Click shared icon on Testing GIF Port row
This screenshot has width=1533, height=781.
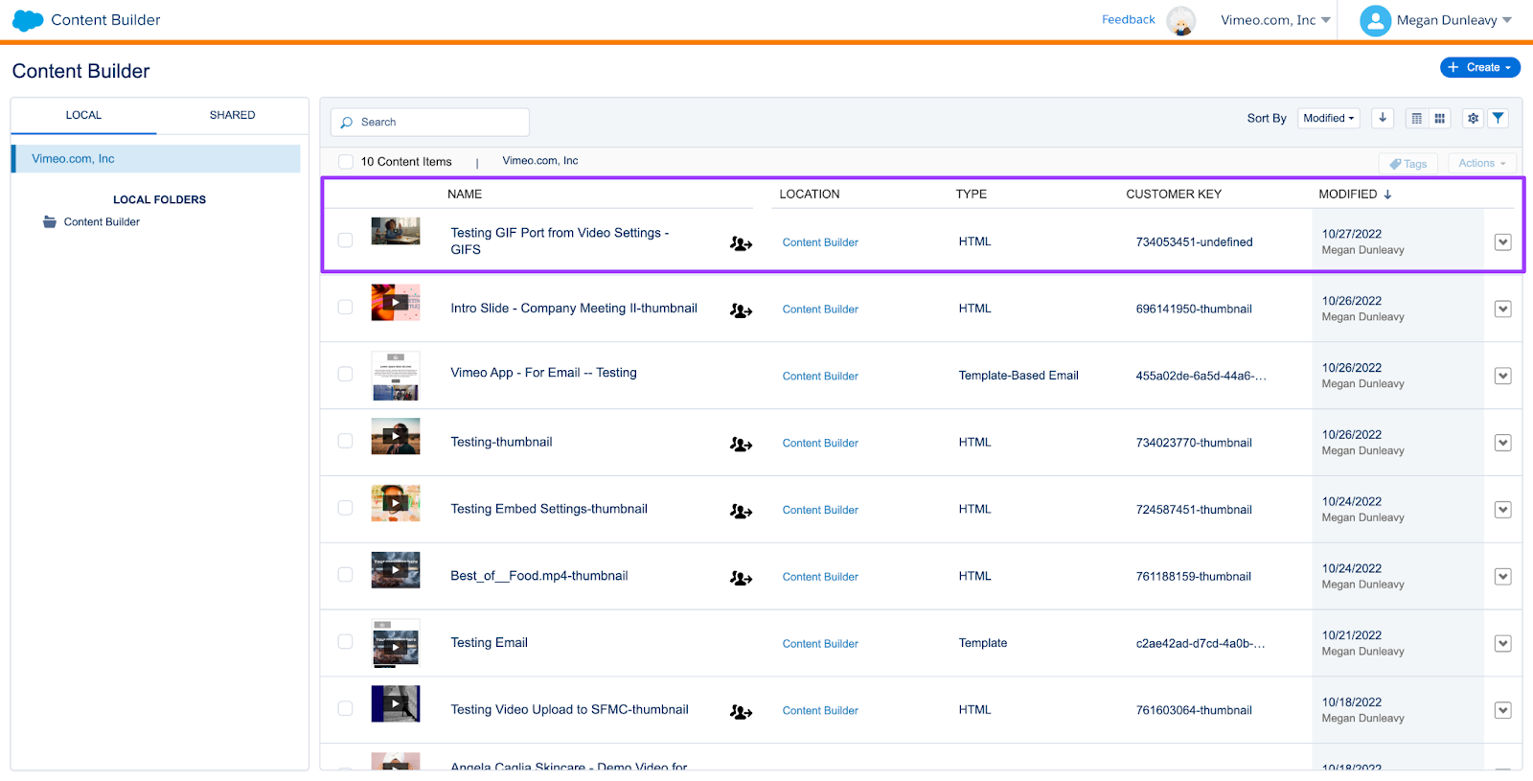[741, 243]
